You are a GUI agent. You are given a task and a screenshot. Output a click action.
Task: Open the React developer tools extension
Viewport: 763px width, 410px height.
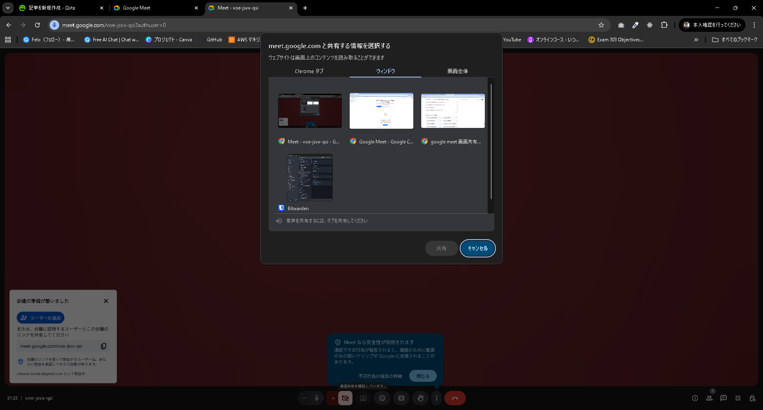click(650, 25)
